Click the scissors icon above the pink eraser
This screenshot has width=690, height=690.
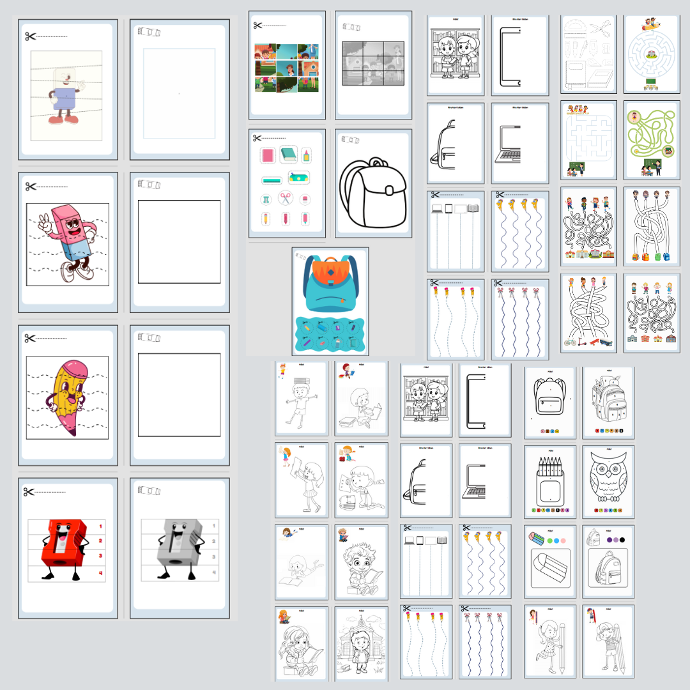pos(31,186)
